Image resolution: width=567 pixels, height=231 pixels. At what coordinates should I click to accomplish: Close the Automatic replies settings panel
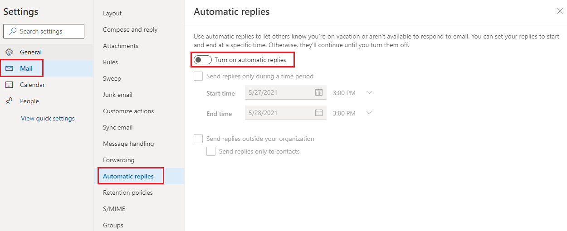coord(560,11)
